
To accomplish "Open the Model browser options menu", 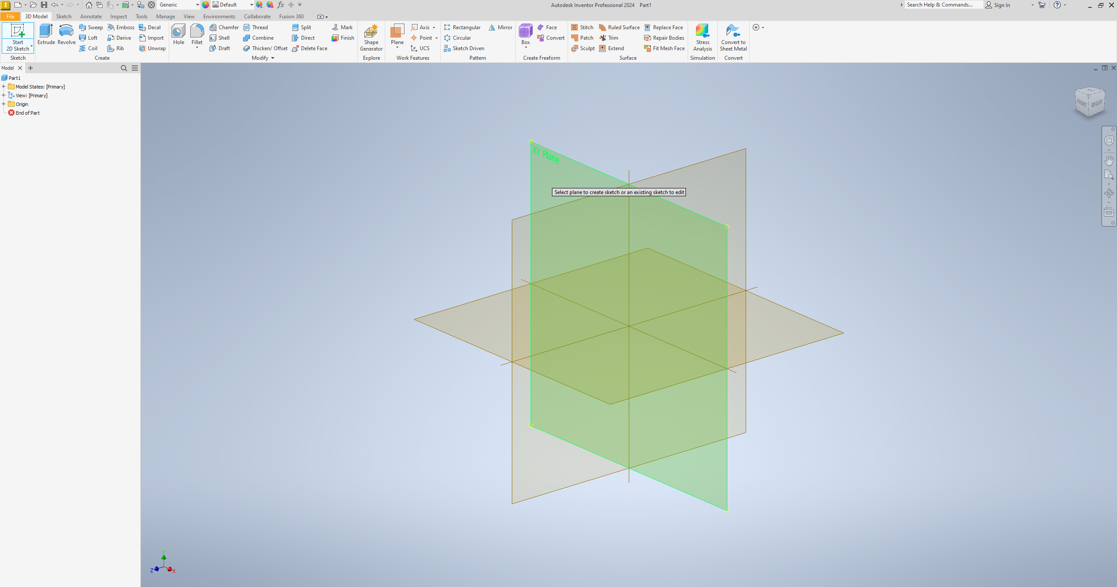I will coord(135,68).
